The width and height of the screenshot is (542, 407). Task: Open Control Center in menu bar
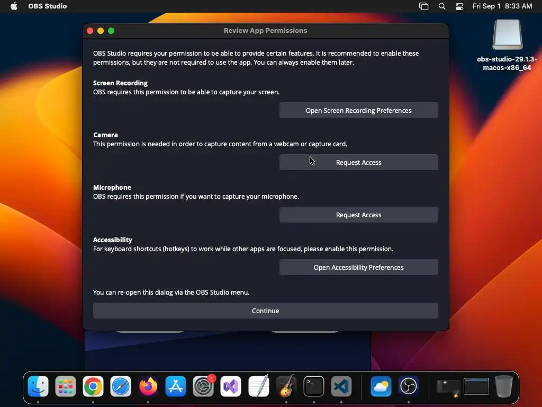tap(459, 6)
